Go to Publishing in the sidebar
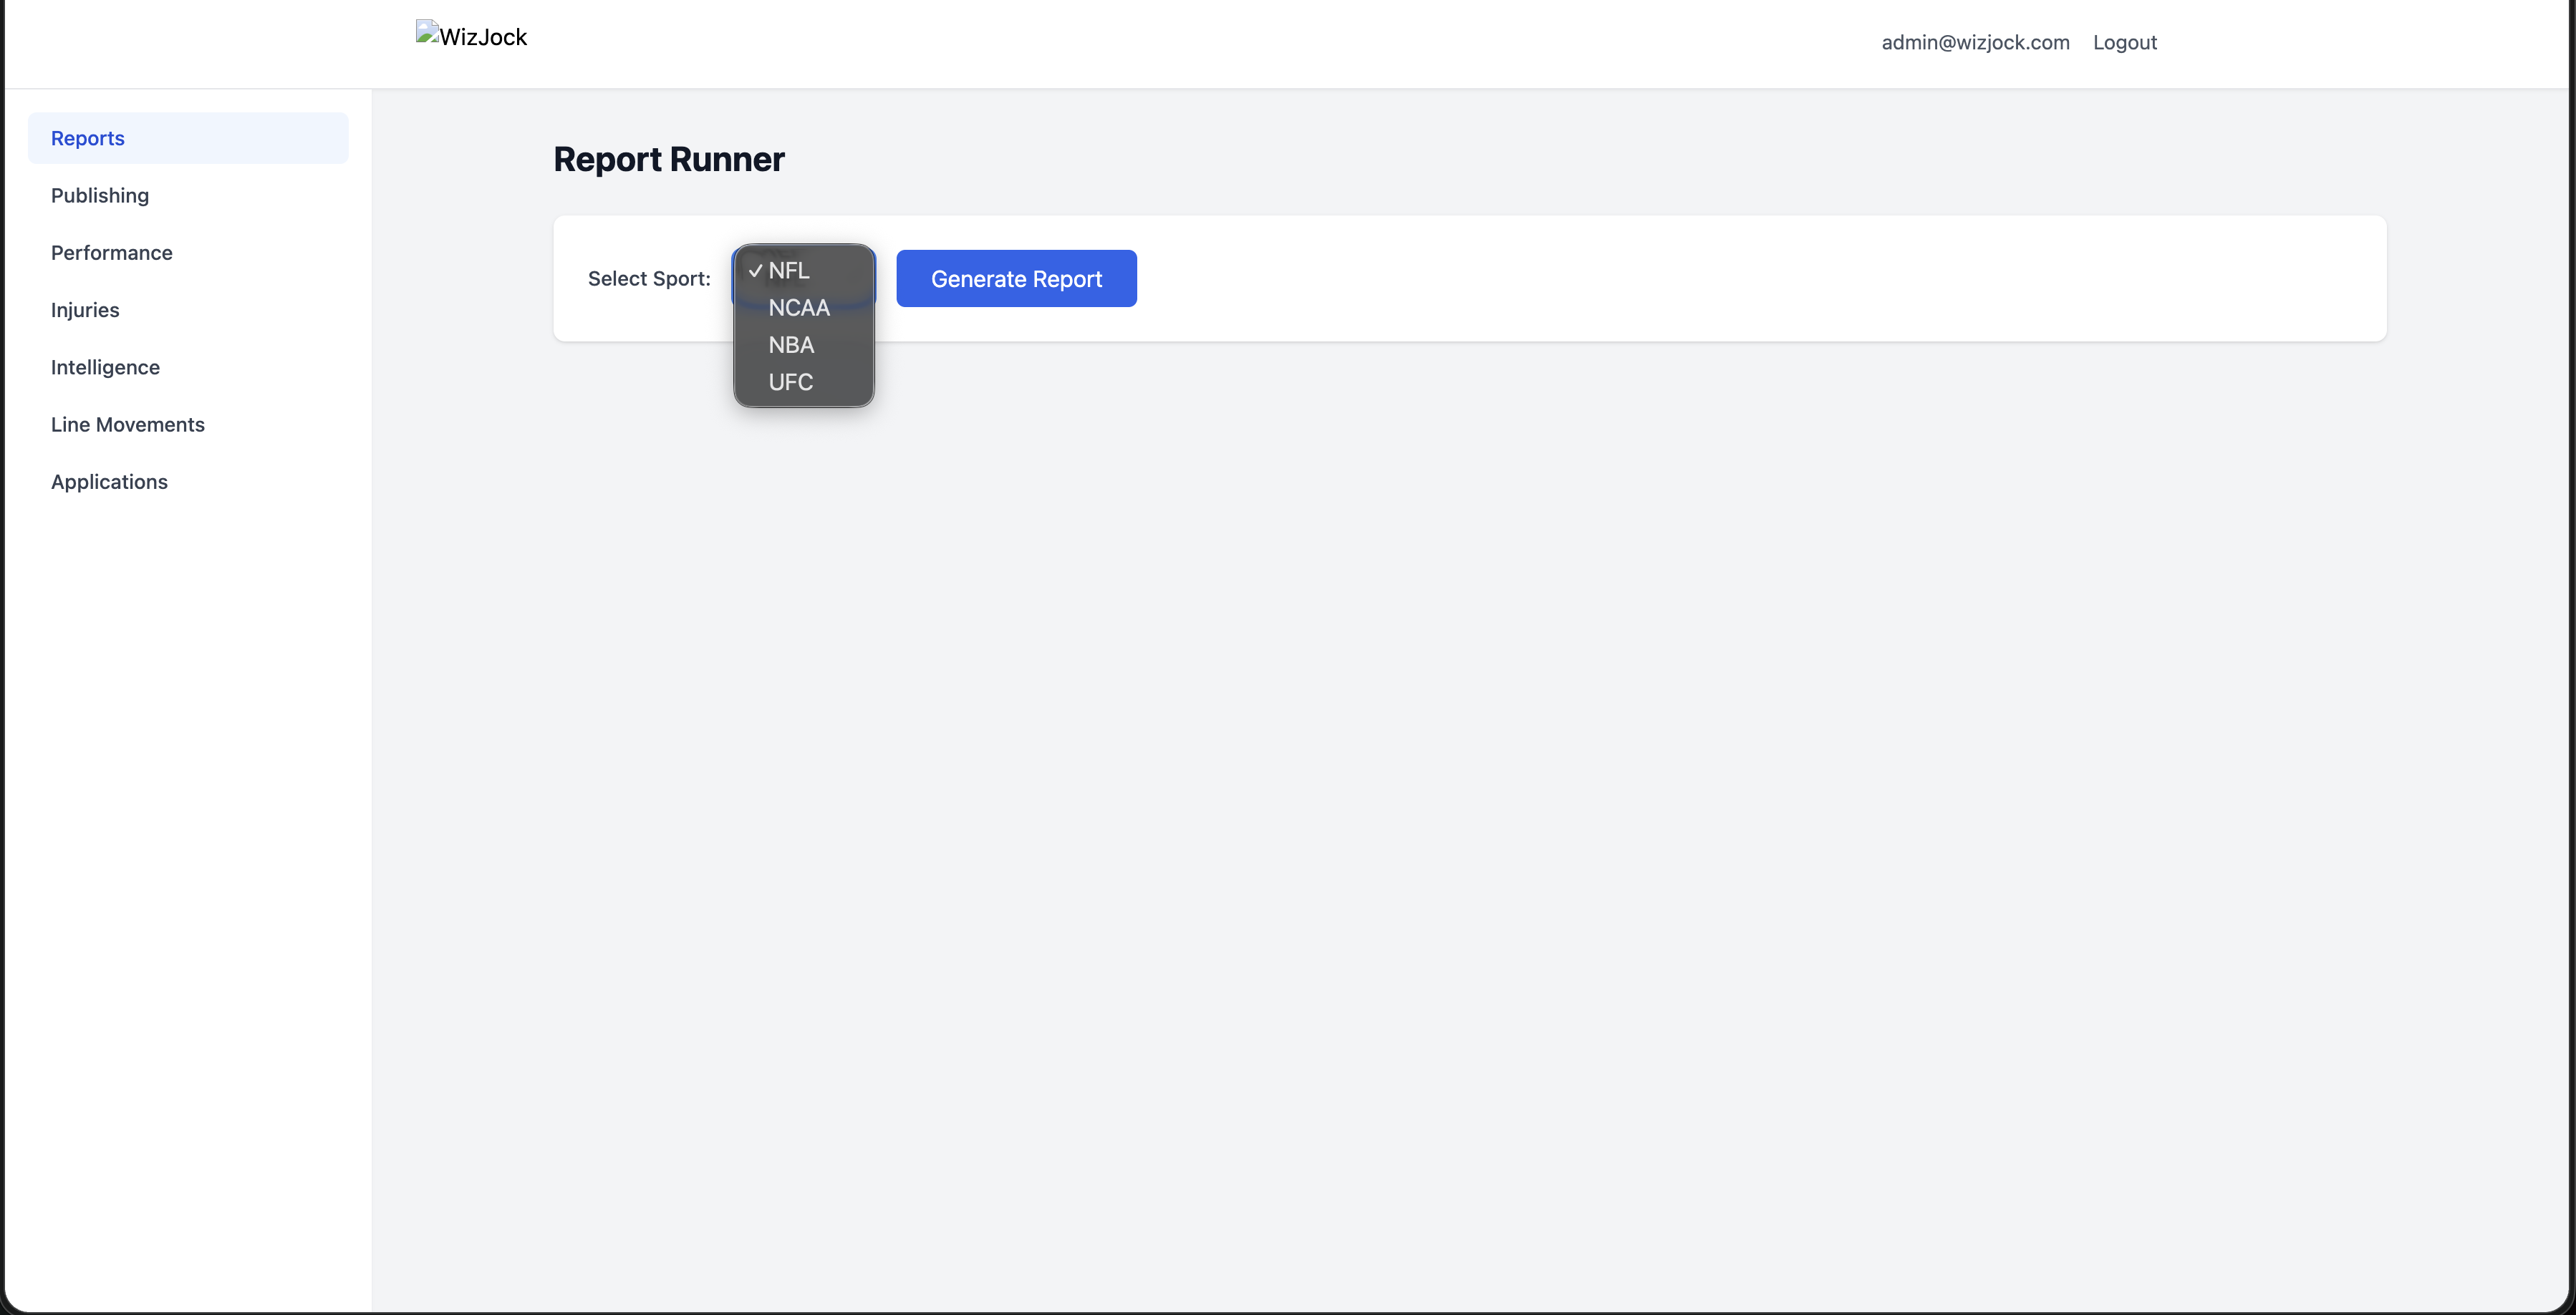2576x1315 pixels. [x=188, y=196]
